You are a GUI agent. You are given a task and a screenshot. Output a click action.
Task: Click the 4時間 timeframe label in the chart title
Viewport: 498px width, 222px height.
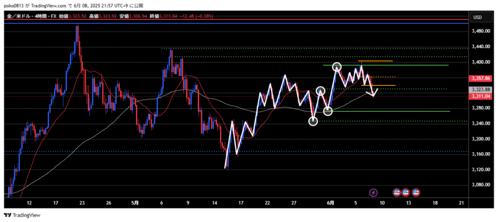41,17
